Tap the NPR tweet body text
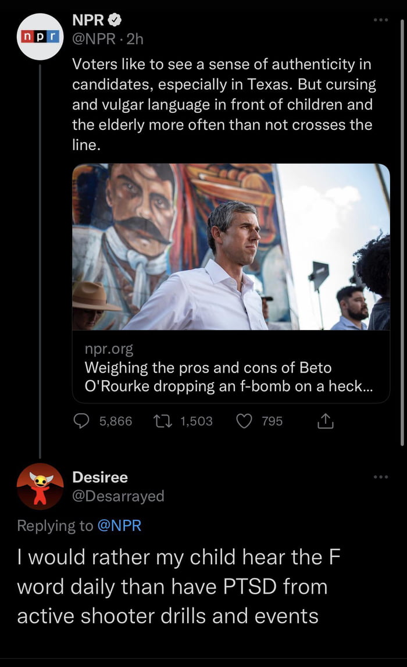Image resolution: width=407 pixels, height=667 pixels. tap(224, 105)
